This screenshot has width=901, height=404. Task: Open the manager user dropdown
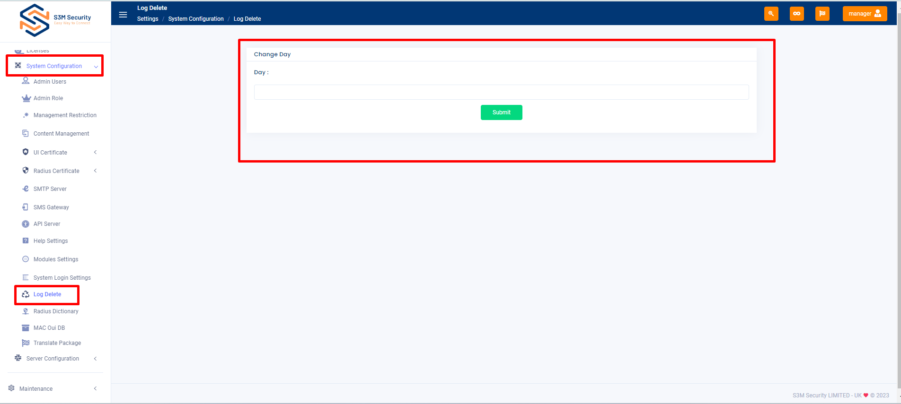click(x=865, y=14)
